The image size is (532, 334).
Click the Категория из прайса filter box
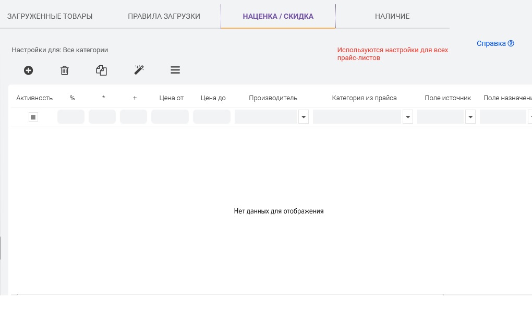coord(357,117)
